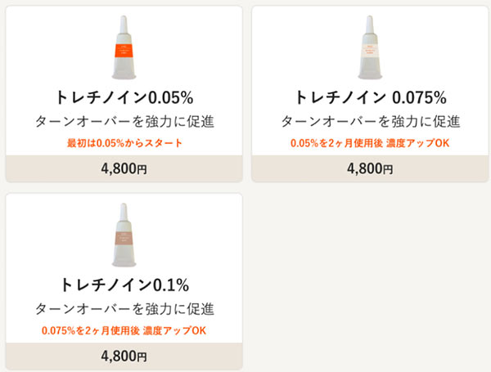Click the トレチノイン 0.075% tube image

[370, 48]
